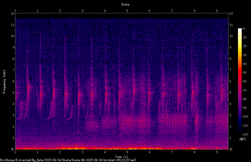Click the 0 second tick on bottom axis
The width and height of the screenshot is (251, 162).
[15, 152]
